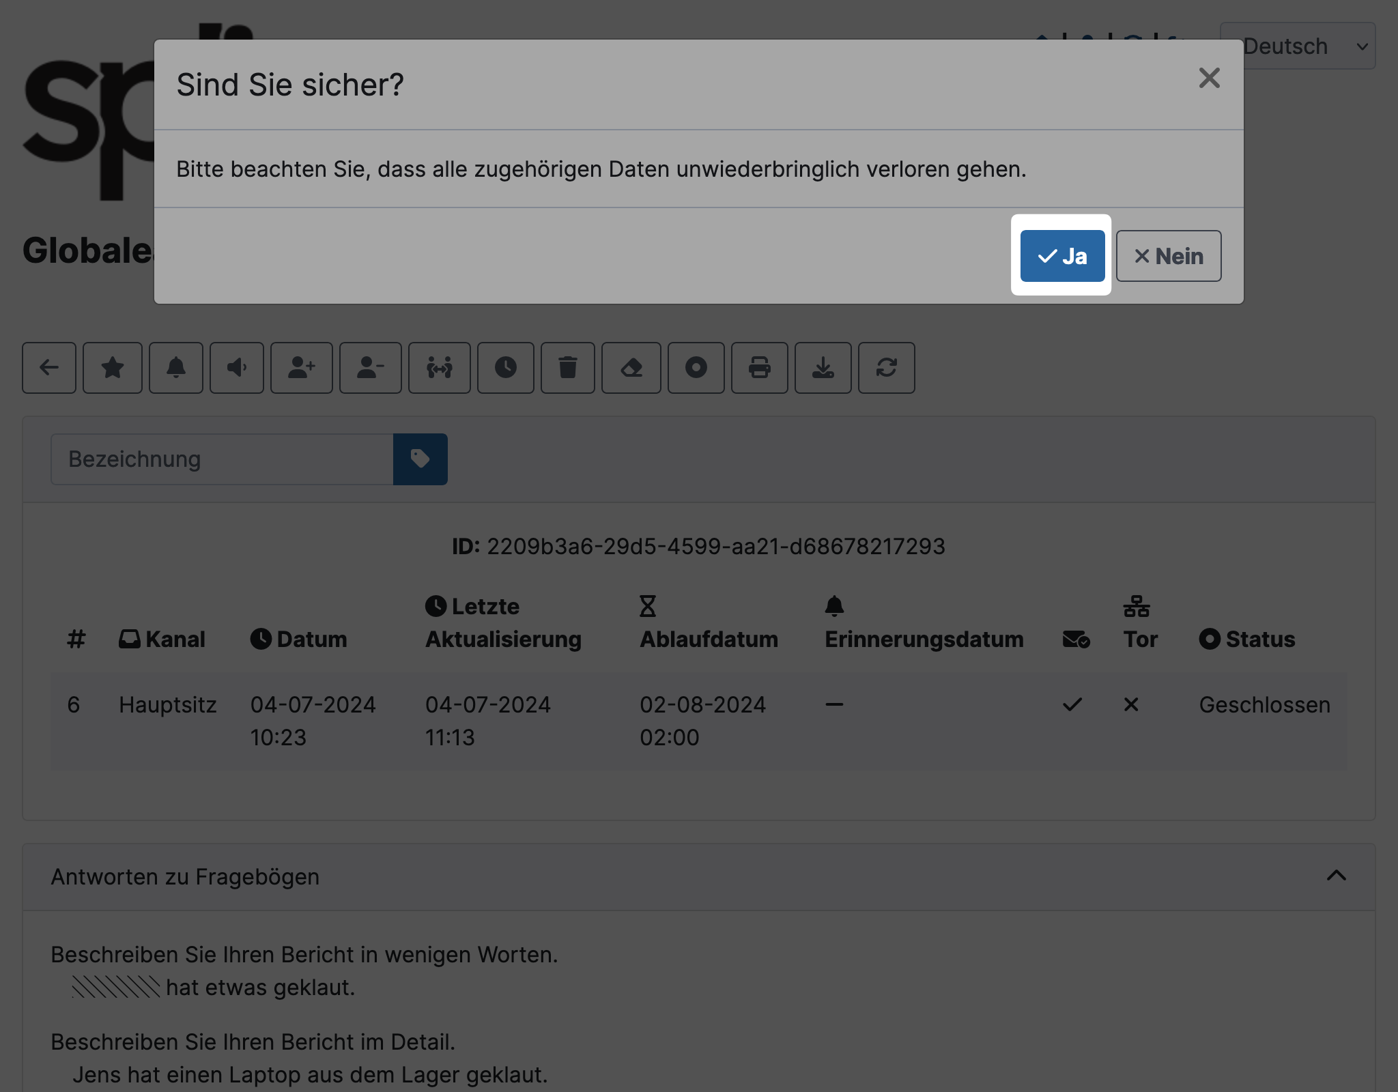Click the last update '04-07-2024 11:13' cell
Viewport: 1398px width, 1092px height.
pos(488,721)
